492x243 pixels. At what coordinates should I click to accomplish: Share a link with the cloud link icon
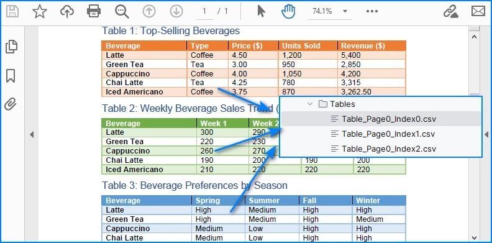(451, 12)
